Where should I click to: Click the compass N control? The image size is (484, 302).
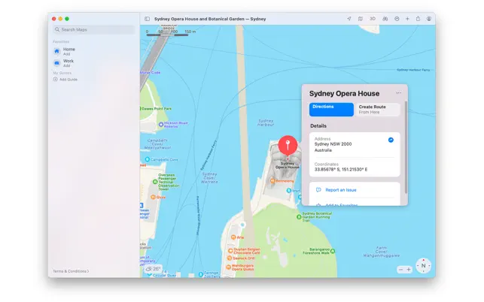pos(423,266)
